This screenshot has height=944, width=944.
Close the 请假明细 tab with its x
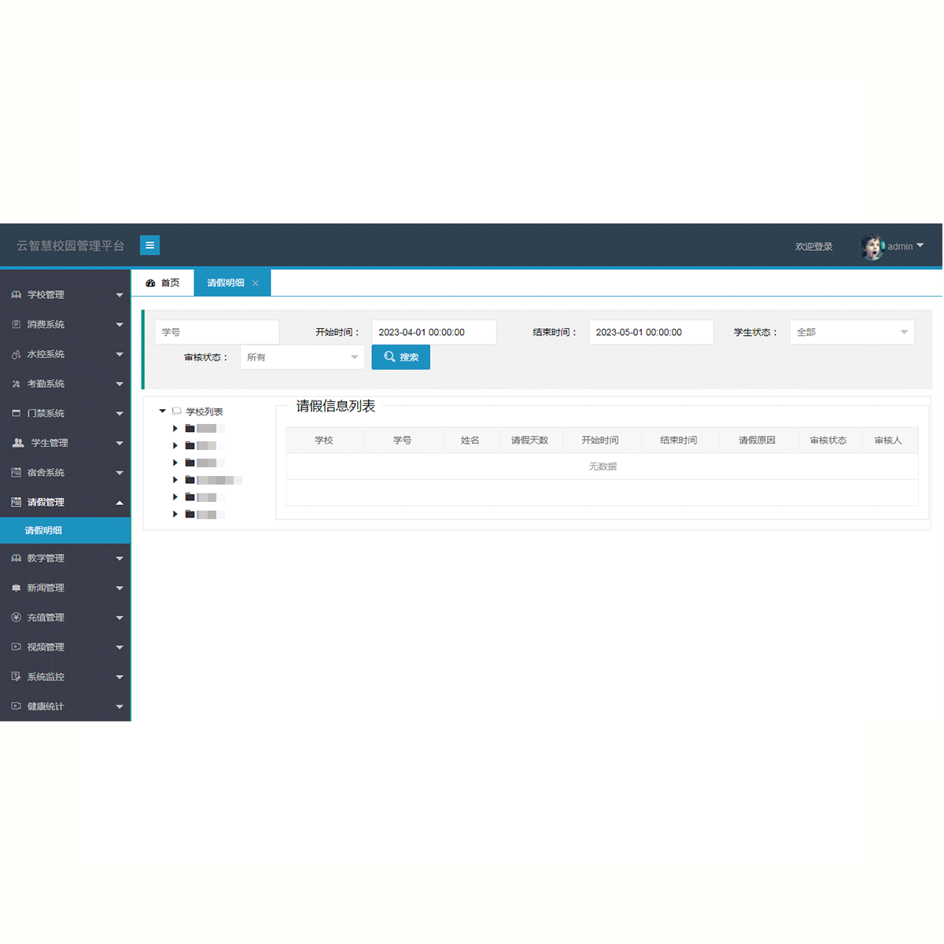255,283
